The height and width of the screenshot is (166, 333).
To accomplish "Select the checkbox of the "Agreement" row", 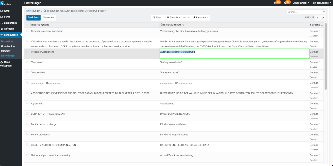I will pyautogui.click(x=27, y=103).
